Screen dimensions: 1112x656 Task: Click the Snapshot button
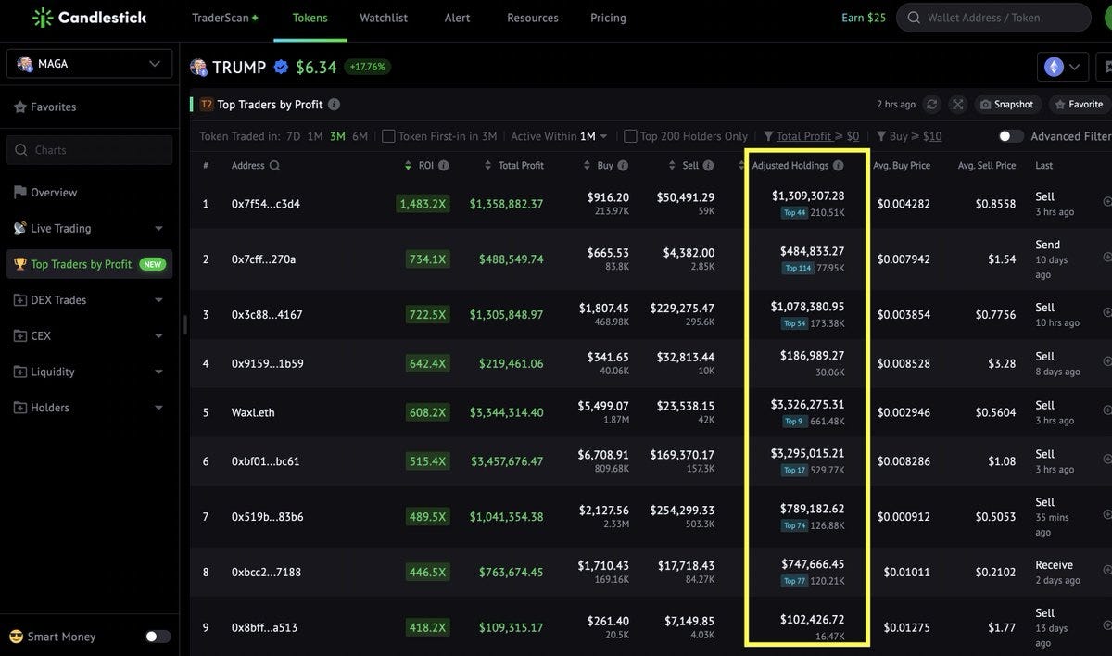coord(1006,105)
